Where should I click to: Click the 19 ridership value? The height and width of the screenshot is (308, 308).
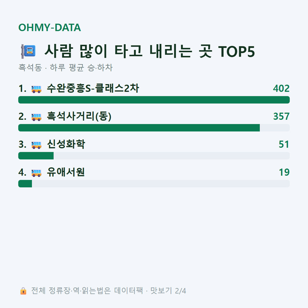click(284, 172)
